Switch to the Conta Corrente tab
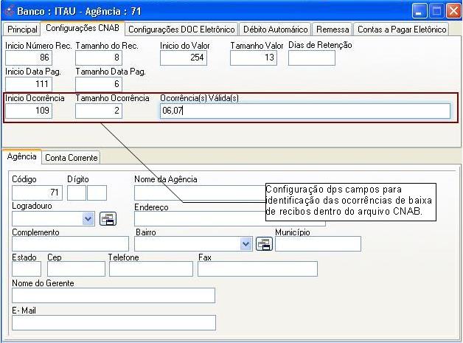Image resolution: width=463 pixels, height=343 pixels. [x=72, y=158]
